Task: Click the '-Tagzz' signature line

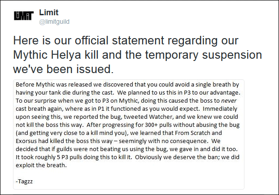Action: point(24,182)
